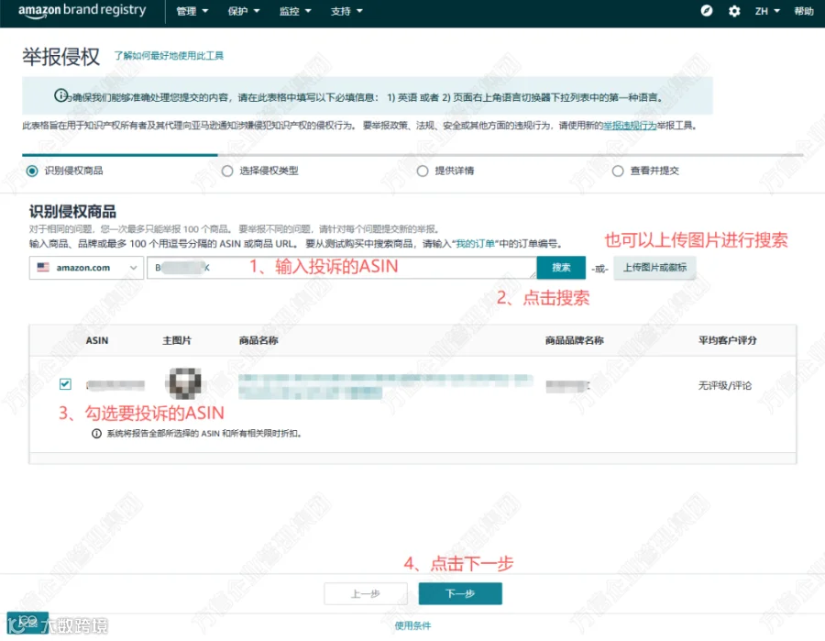
Task: Open the 监控 menu
Action: 295,11
